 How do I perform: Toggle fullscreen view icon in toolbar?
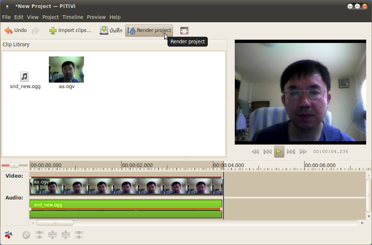[x=184, y=31]
